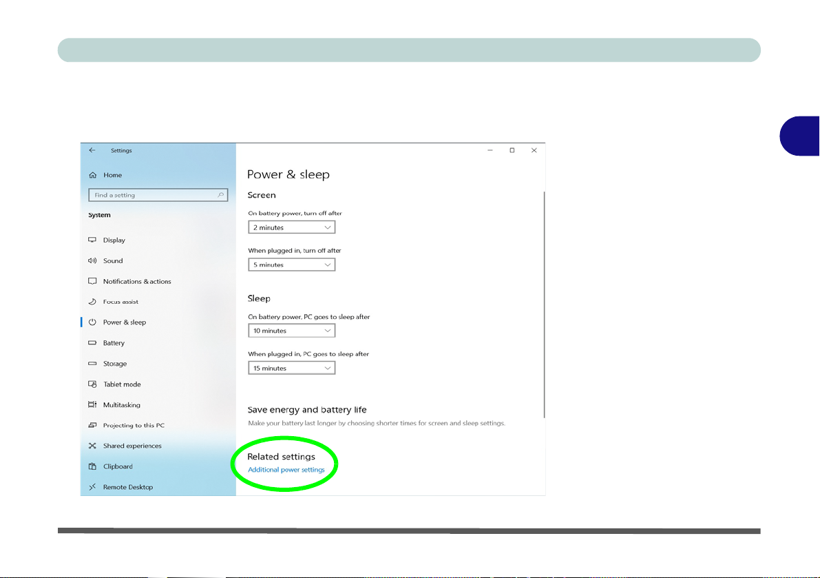Select Projecting to this PC
This screenshot has height=578, width=820.
point(134,425)
